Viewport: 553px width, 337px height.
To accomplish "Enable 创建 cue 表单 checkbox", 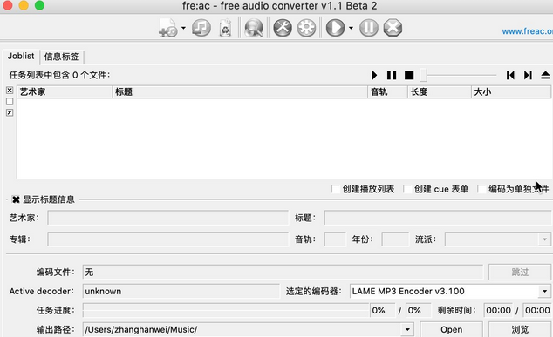I will pyautogui.click(x=407, y=189).
